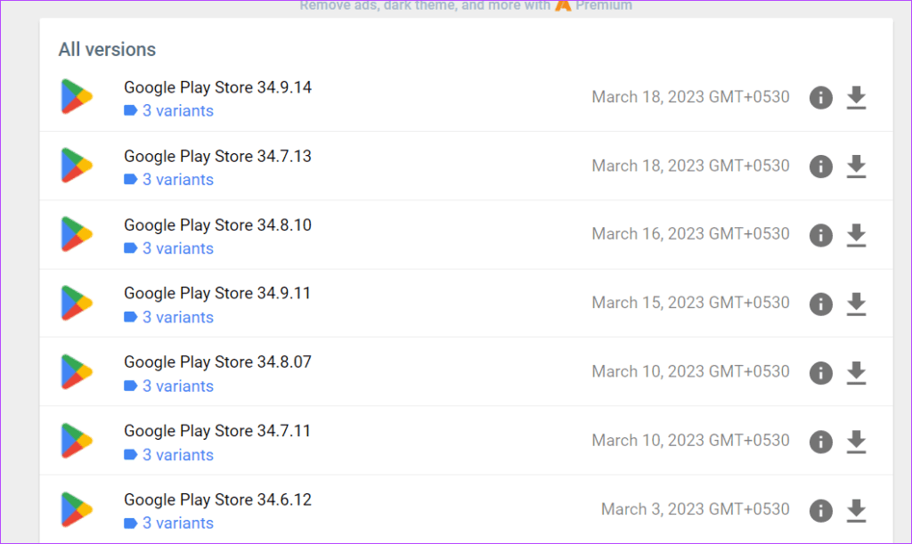Click Play Store logo for version 34.6.12
This screenshot has width=912, height=544.
tap(77, 509)
